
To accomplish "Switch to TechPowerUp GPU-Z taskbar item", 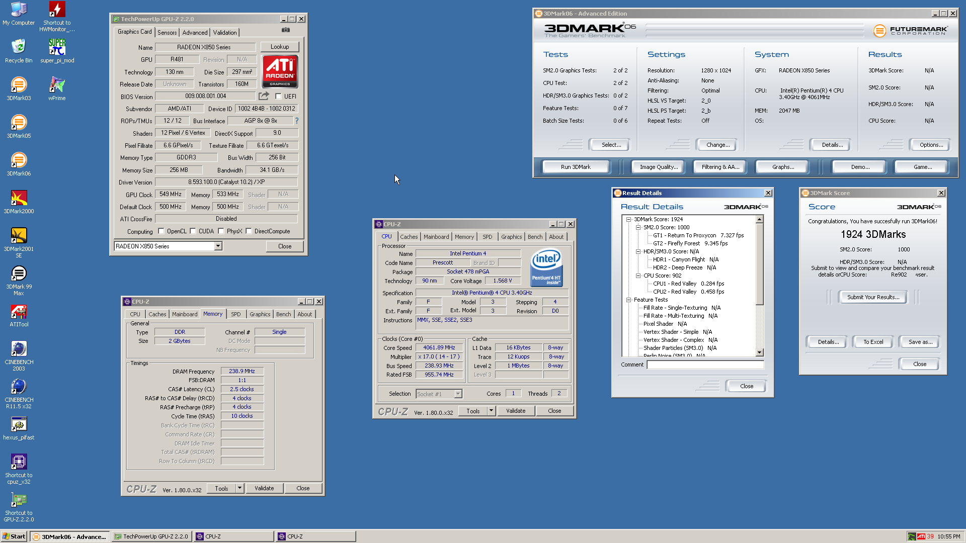I will [151, 536].
